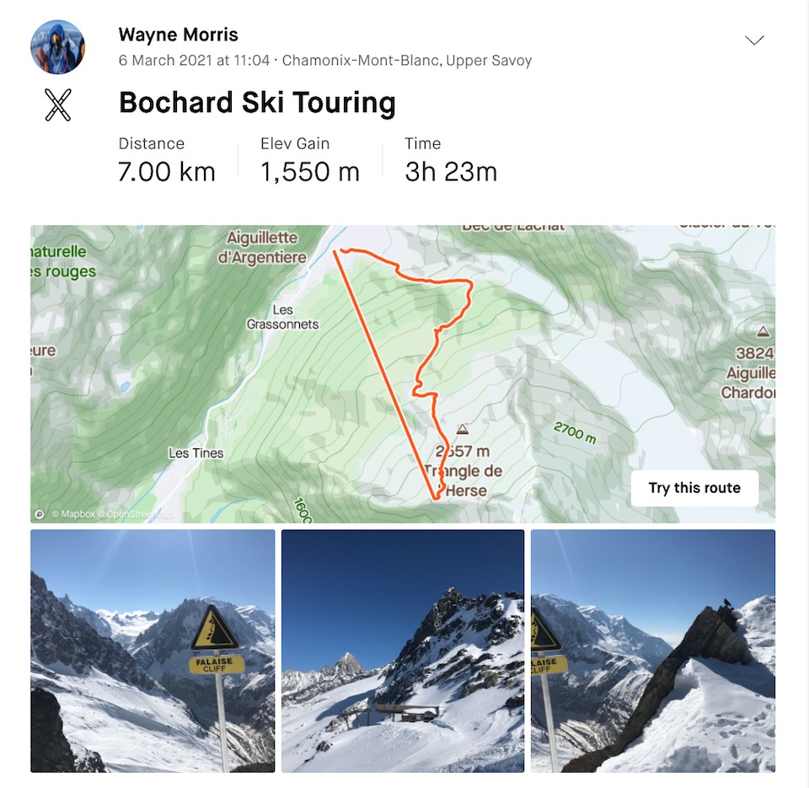
Task: Click the ski touring activity type icon
Action: [x=58, y=105]
